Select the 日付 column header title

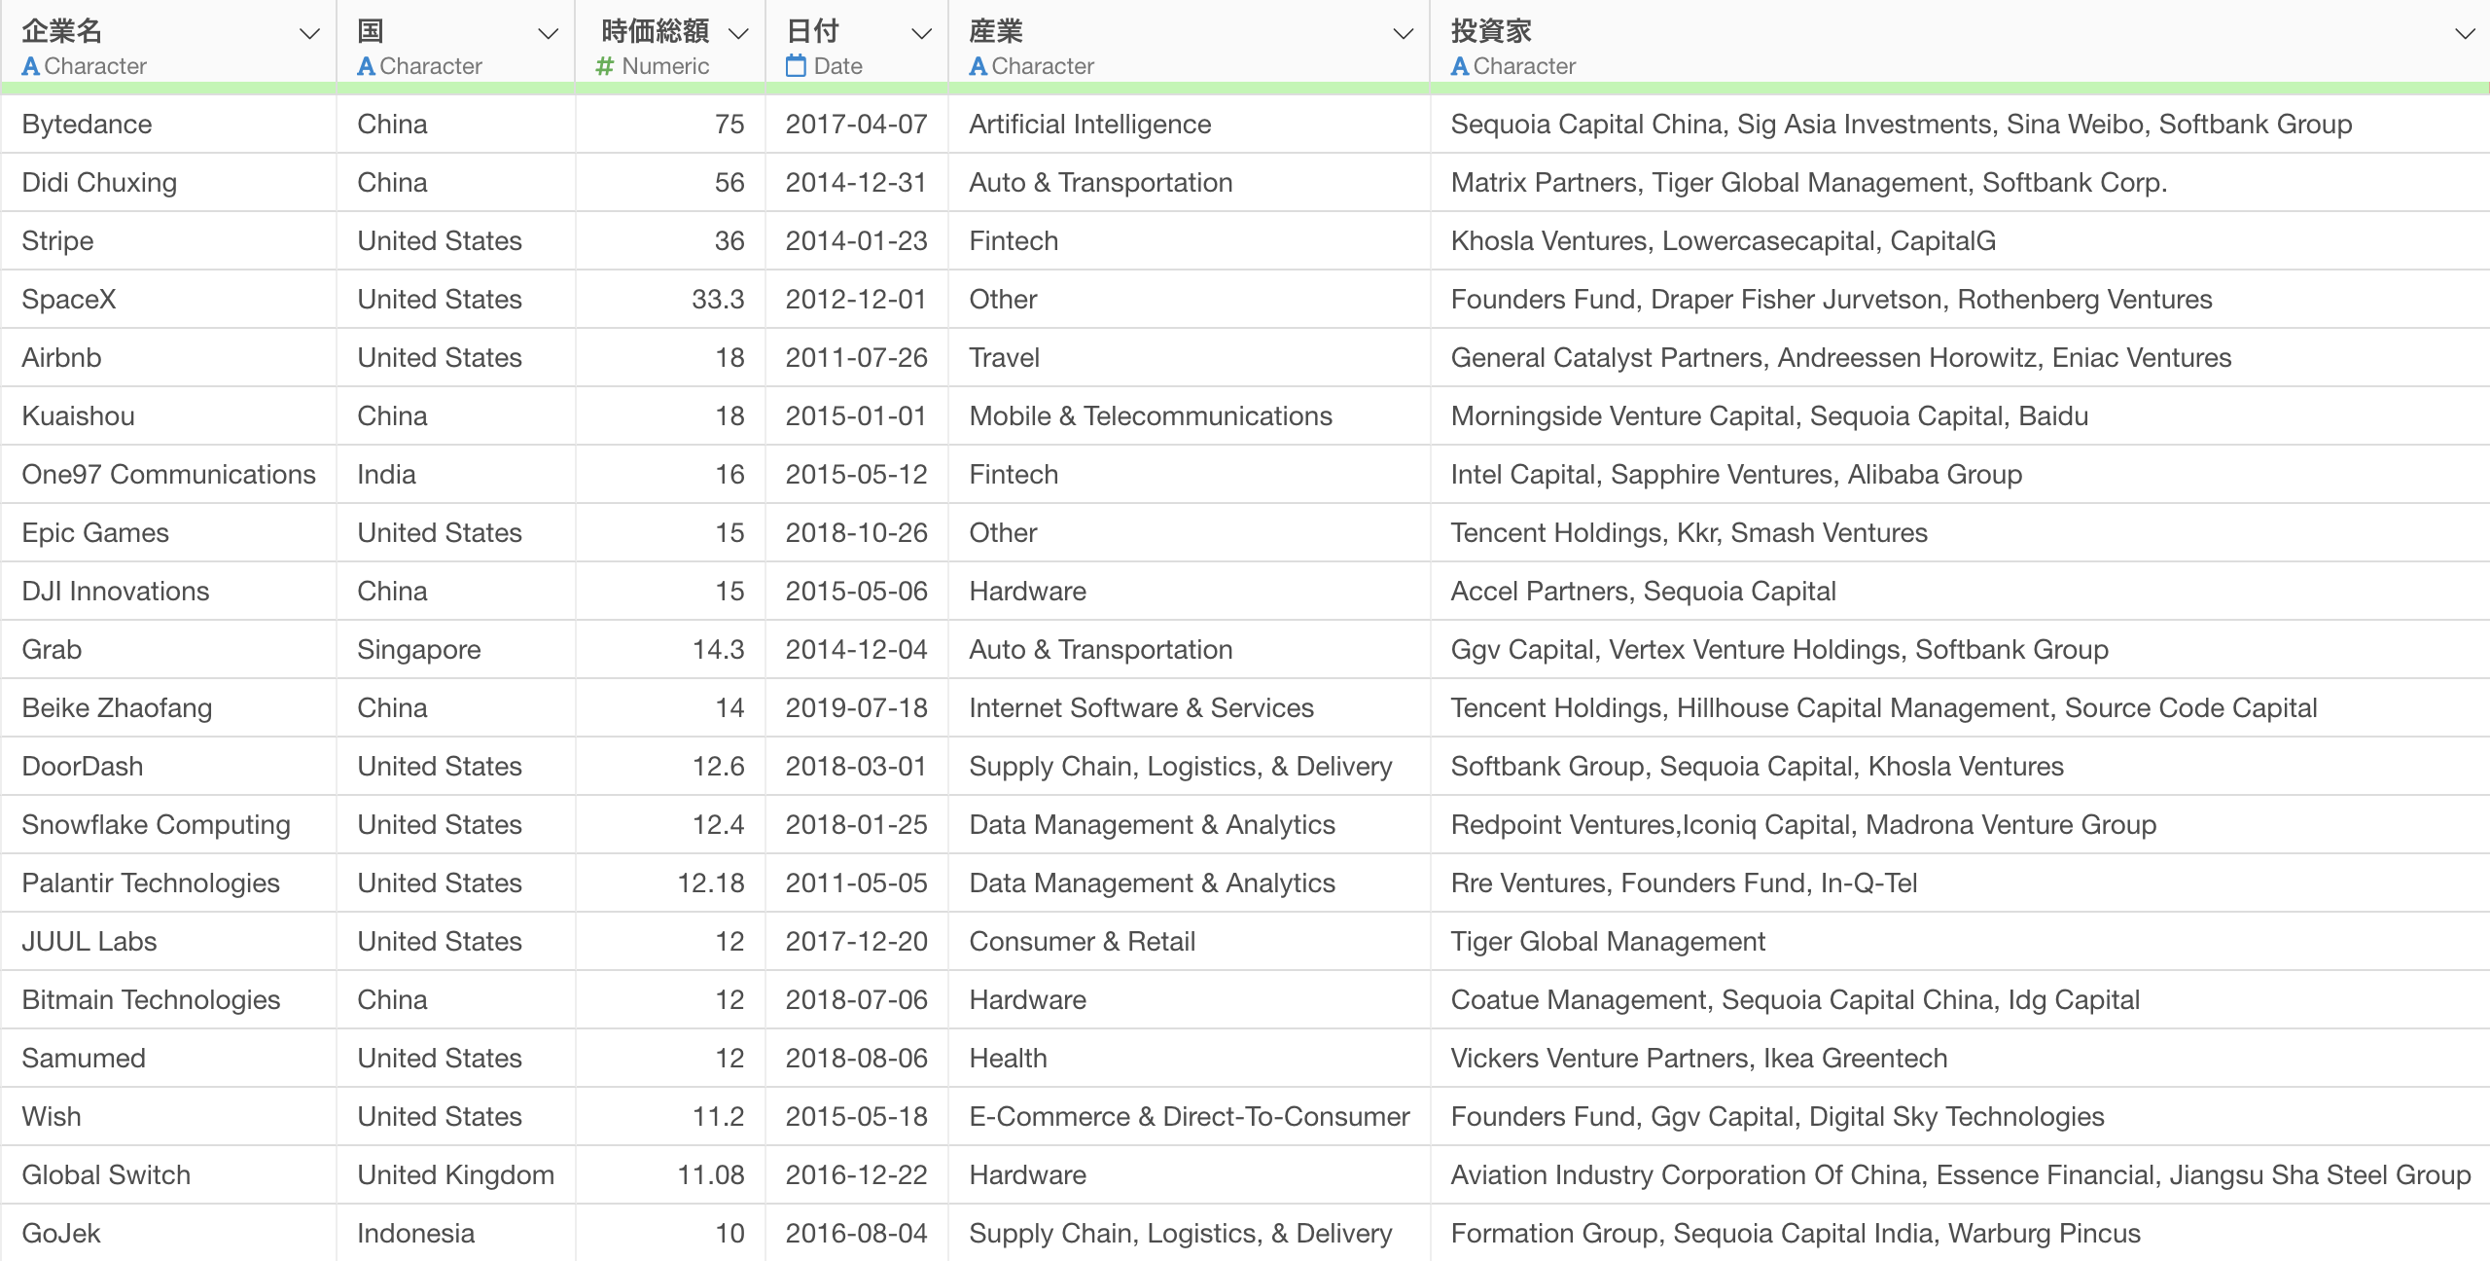click(813, 31)
